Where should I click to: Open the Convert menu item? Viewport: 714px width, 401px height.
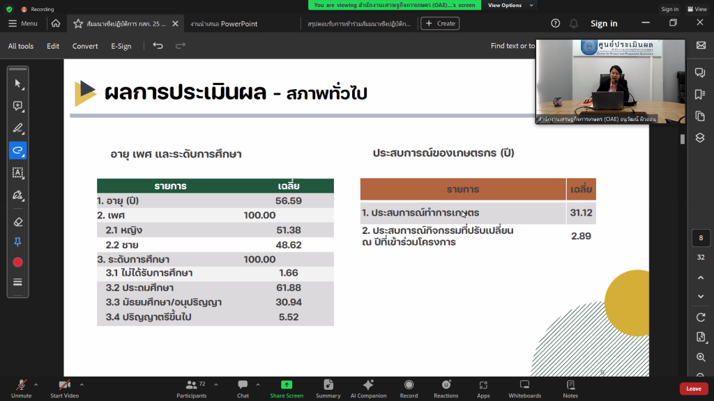pos(85,46)
